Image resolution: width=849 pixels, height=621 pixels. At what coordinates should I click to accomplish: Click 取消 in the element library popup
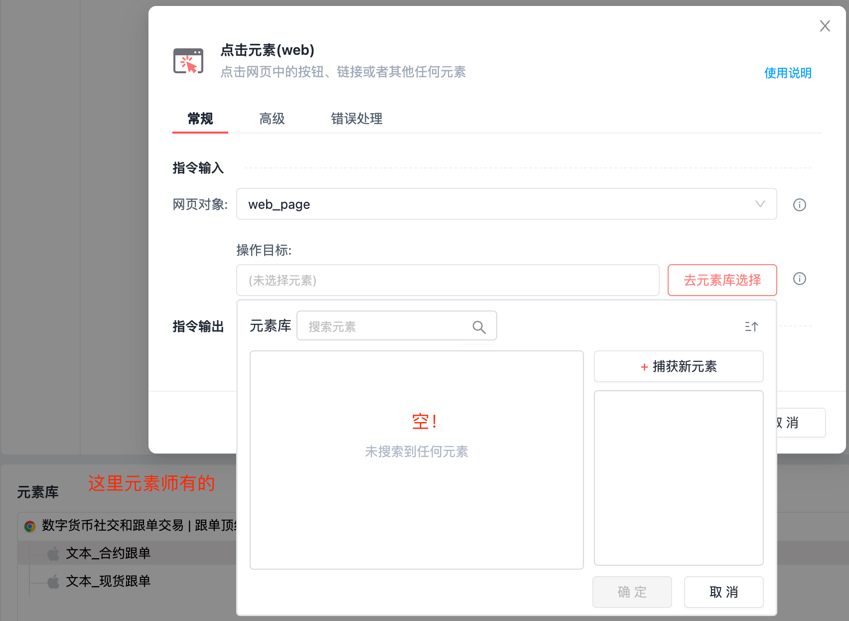tap(723, 592)
